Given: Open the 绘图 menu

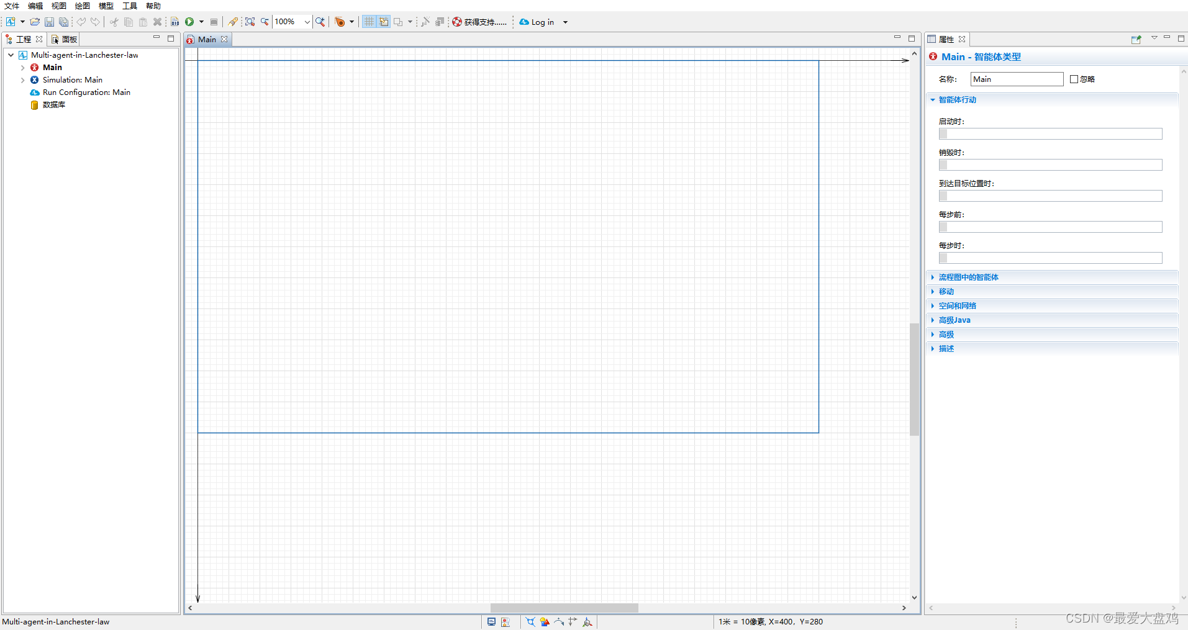Looking at the screenshot, I should (83, 6).
